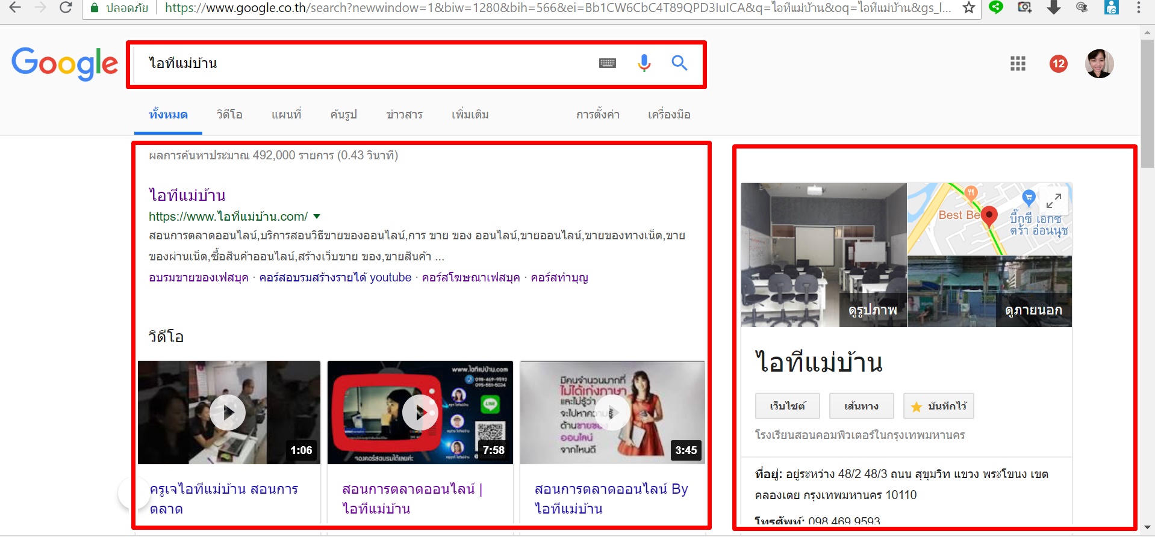The width and height of the screenshot is (1155, 537).
Task: Click the map thumbnail in knowledge panel
Action: [990, 219]
